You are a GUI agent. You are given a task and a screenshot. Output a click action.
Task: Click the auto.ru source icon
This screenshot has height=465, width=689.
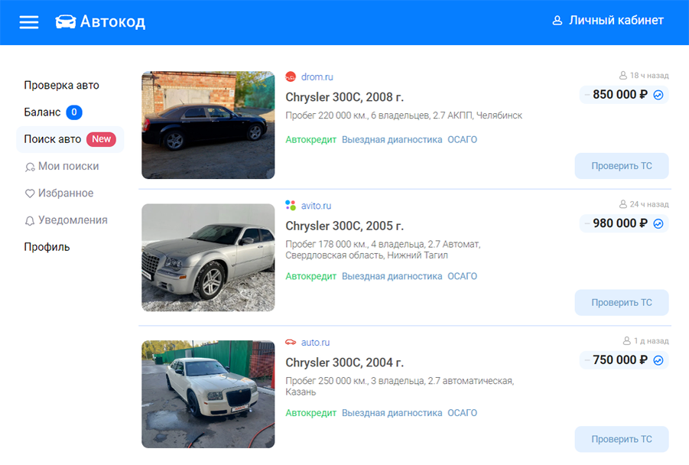pyautogui.click(x=291, y=342)
